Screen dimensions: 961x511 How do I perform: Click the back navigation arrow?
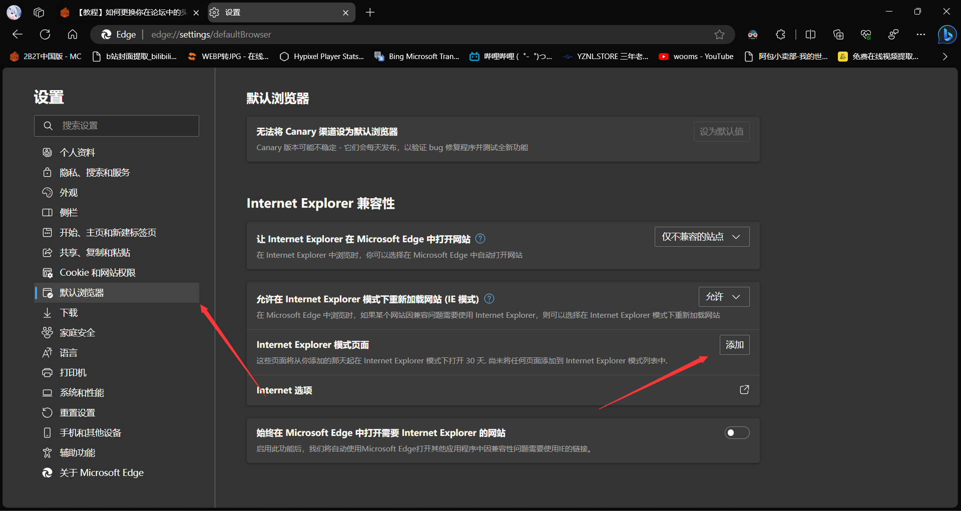click(18, 35)
